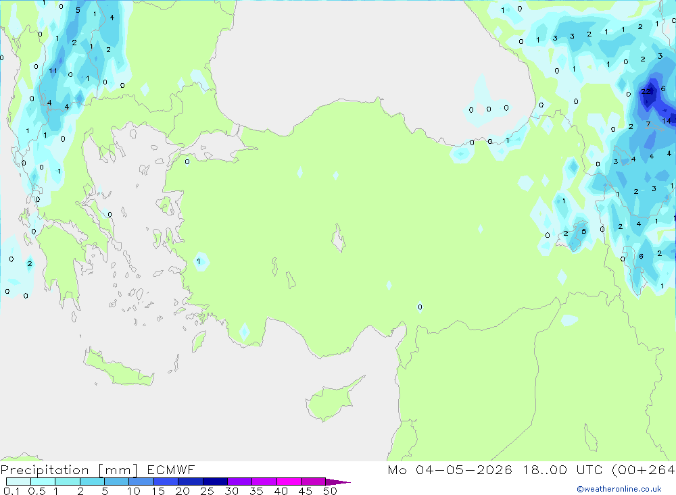Select the legend swatch between 35 and 40
Viewport: 676px width, 495px height.
point(264,481)
